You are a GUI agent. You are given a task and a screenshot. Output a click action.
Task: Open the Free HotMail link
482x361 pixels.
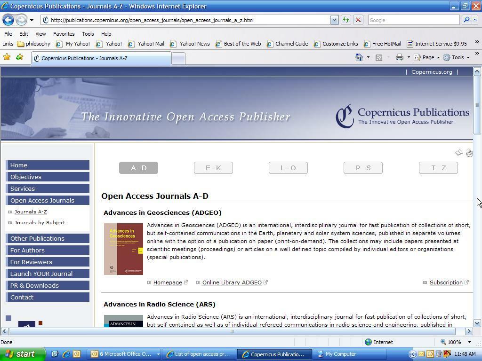(382, 44)
